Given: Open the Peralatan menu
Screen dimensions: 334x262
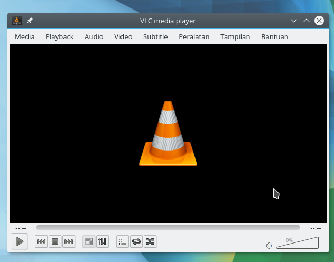Looking at the screenshot, I should coord(194,36).
